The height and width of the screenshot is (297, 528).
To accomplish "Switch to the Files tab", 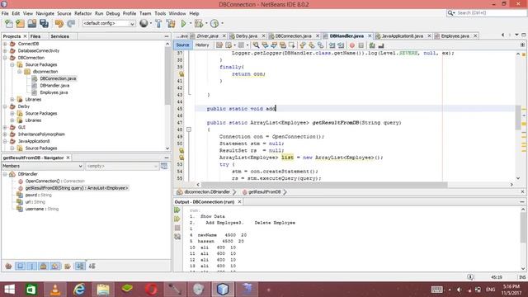I will [35, 36].
